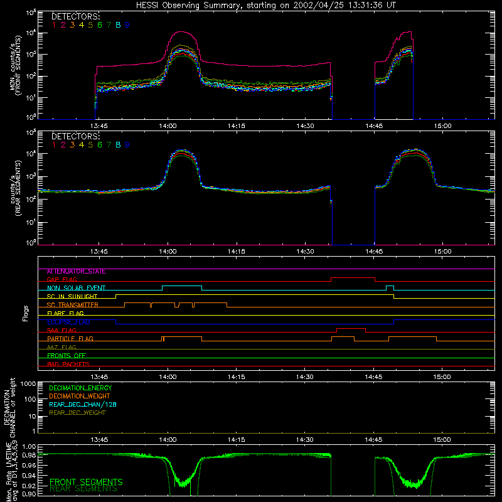Select DETECTORS: label in rear segments plot
This screenshot has width=502, height=502.
pyautogui.click(x=75, y=136)
